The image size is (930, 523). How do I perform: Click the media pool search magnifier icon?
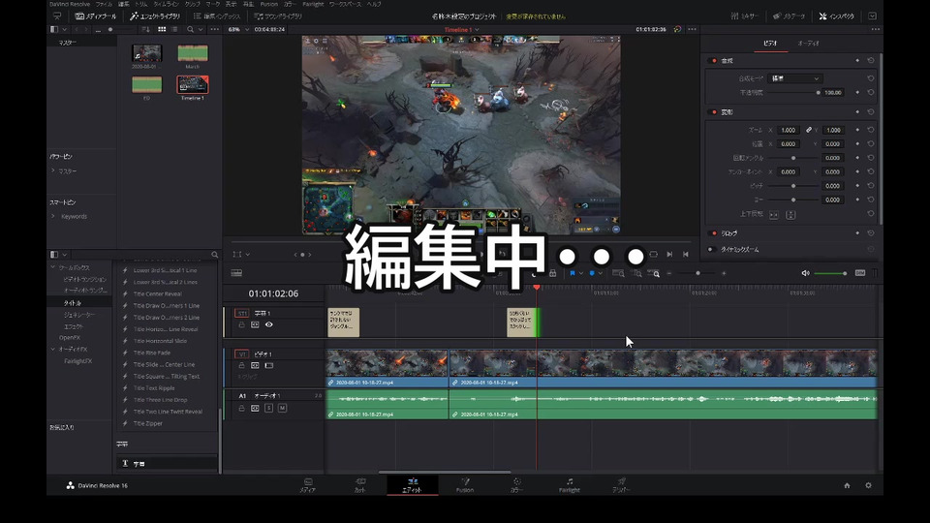click(191, 29)
